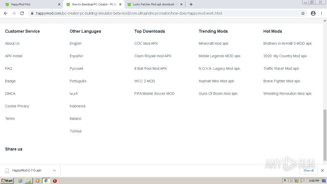
Task: Click the taskbar clock showing 3:00 PM
Action: (x=314, y=181)
